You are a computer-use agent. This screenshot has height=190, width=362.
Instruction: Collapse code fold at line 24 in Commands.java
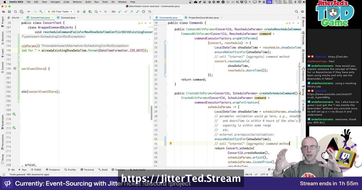167,43
